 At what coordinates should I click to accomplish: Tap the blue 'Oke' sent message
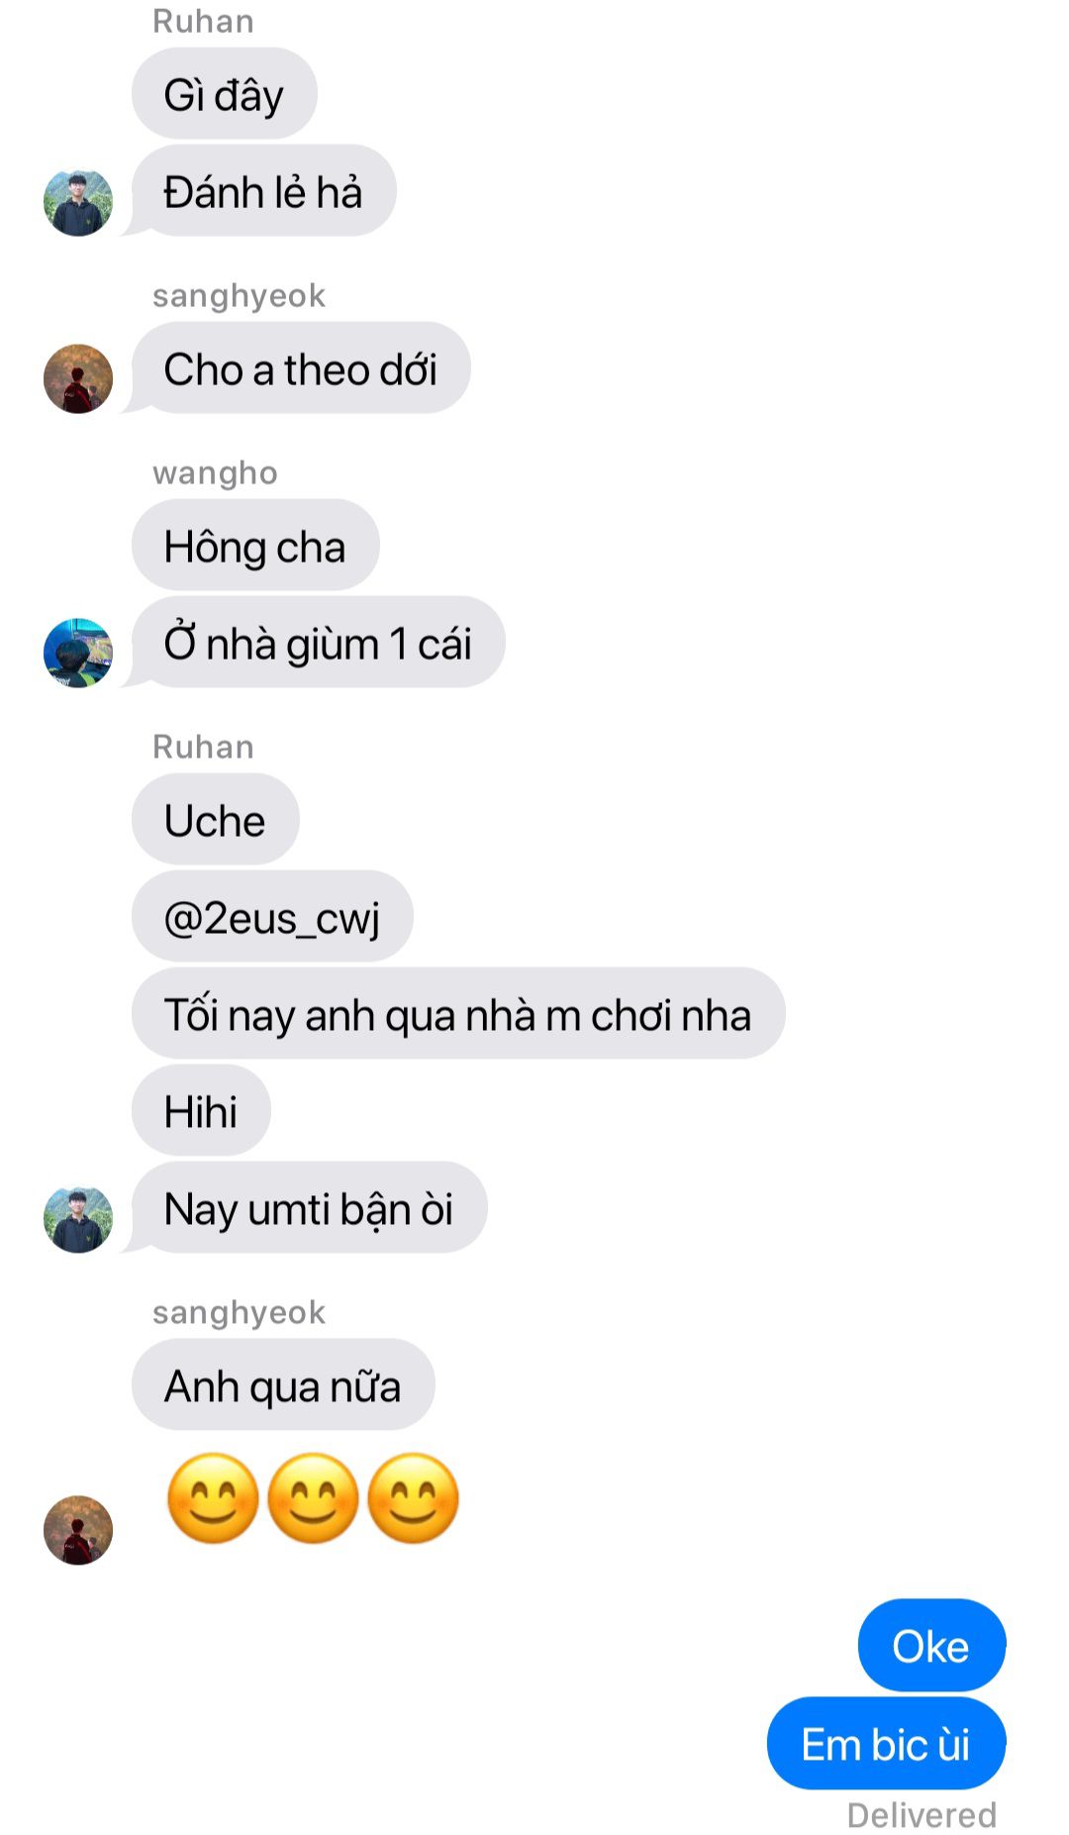coord(931,1646)
